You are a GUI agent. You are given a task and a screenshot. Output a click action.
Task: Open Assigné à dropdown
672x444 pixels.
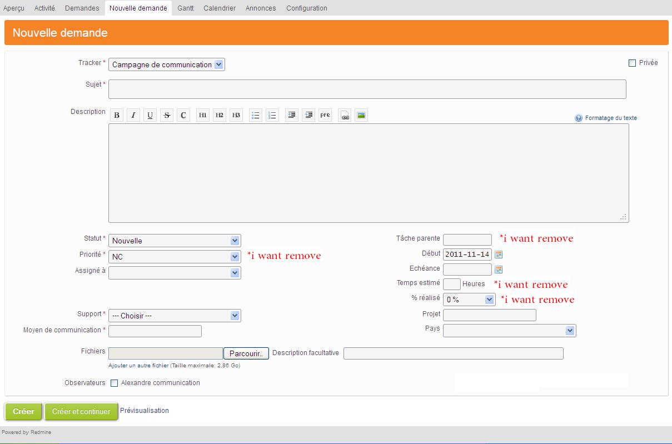coord(175,273)
